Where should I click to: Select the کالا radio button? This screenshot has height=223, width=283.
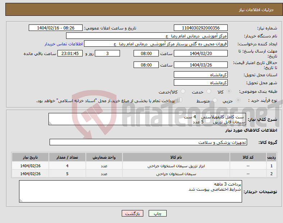[x=229, y=91]
